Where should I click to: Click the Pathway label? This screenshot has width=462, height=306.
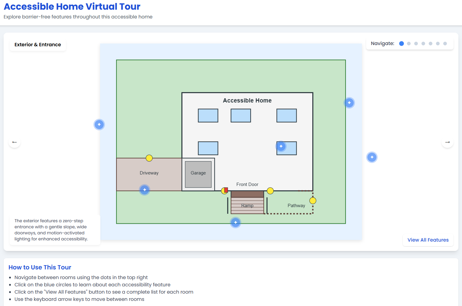(x=296, y=206)
